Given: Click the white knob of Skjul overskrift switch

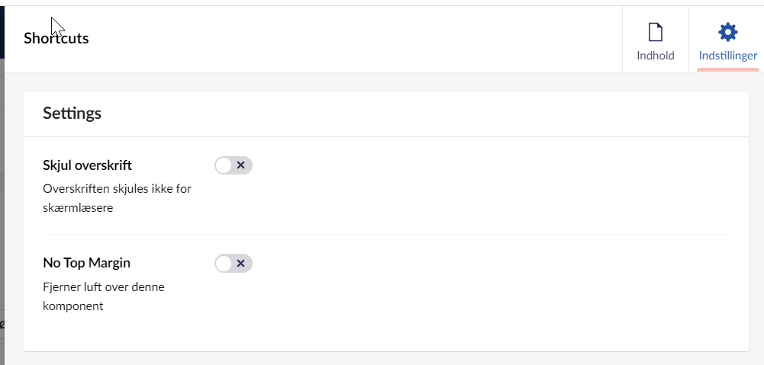Looking at the screenshot, I should click(x=224, y=165).
